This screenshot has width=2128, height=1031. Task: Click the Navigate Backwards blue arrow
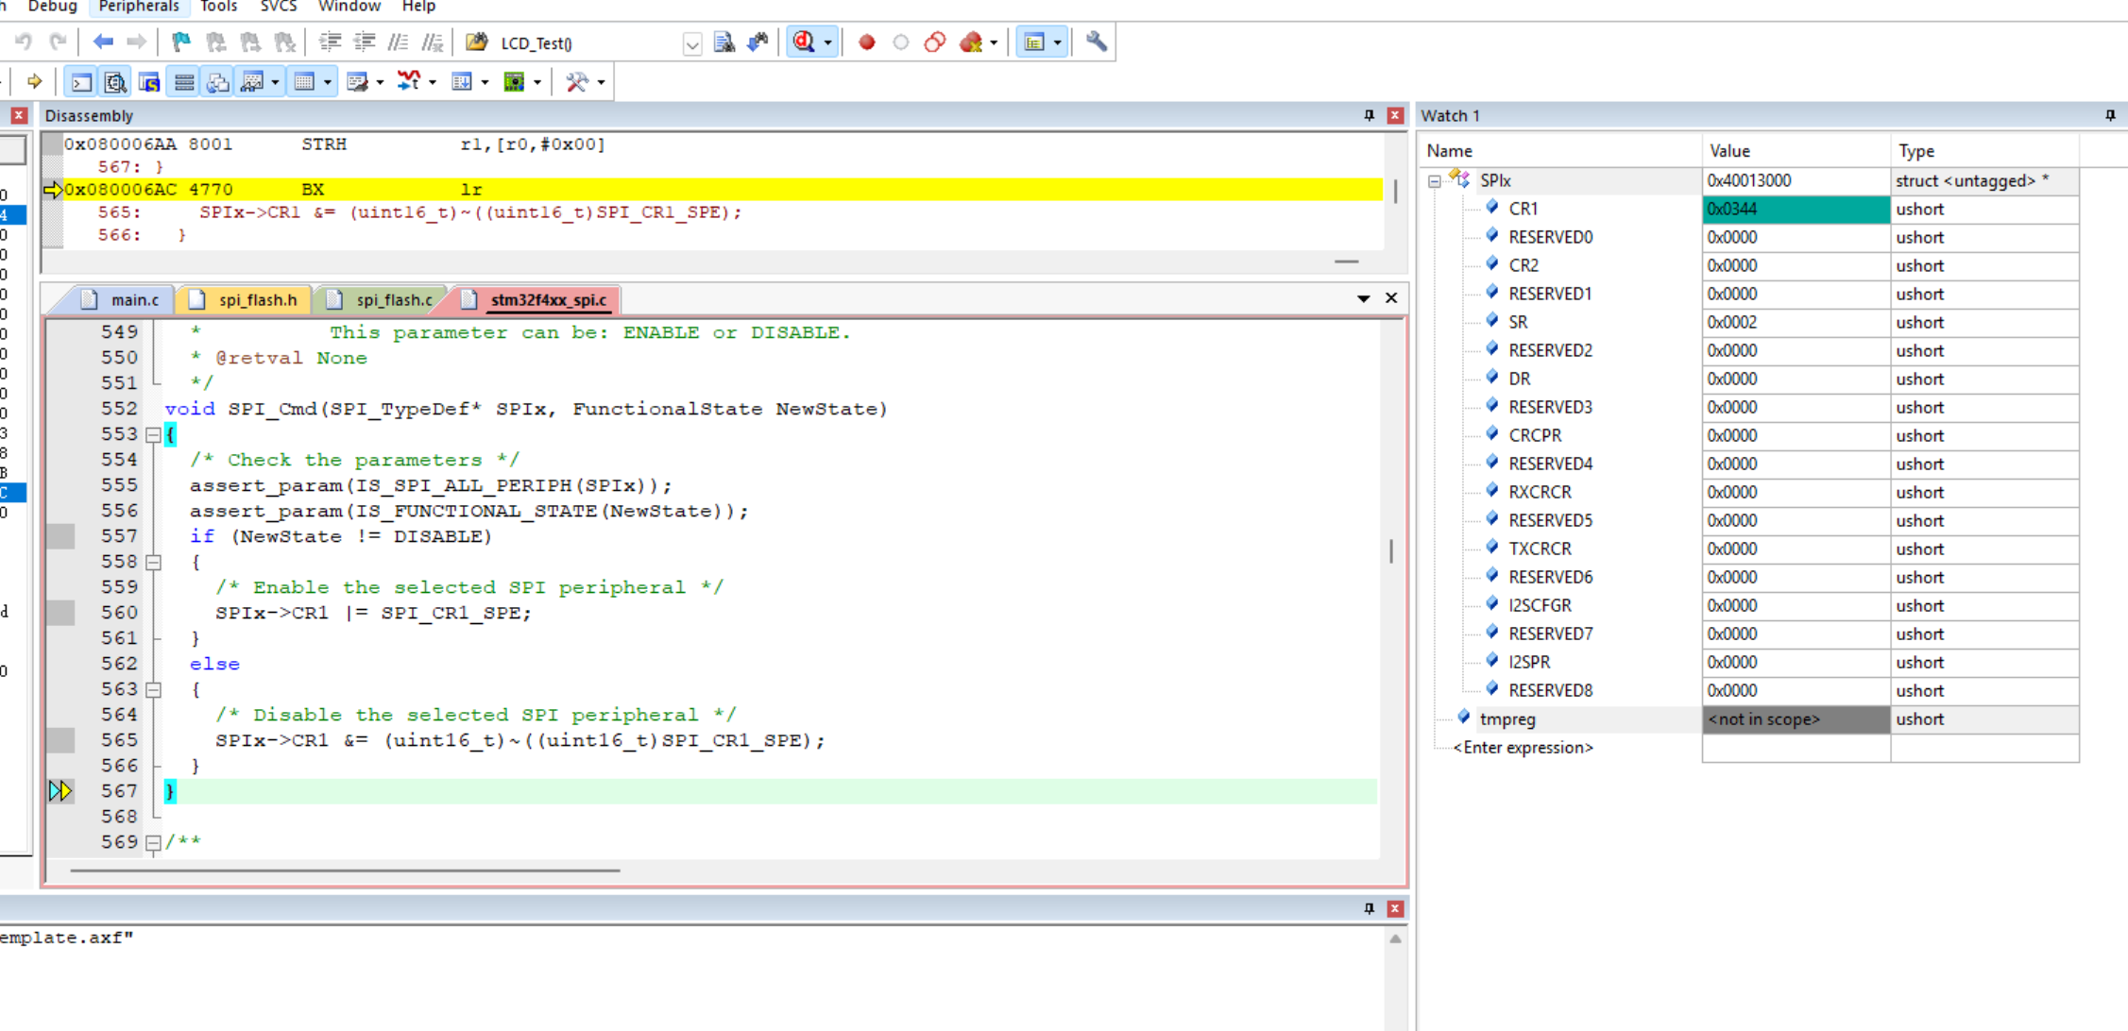[x=103, y=42]
